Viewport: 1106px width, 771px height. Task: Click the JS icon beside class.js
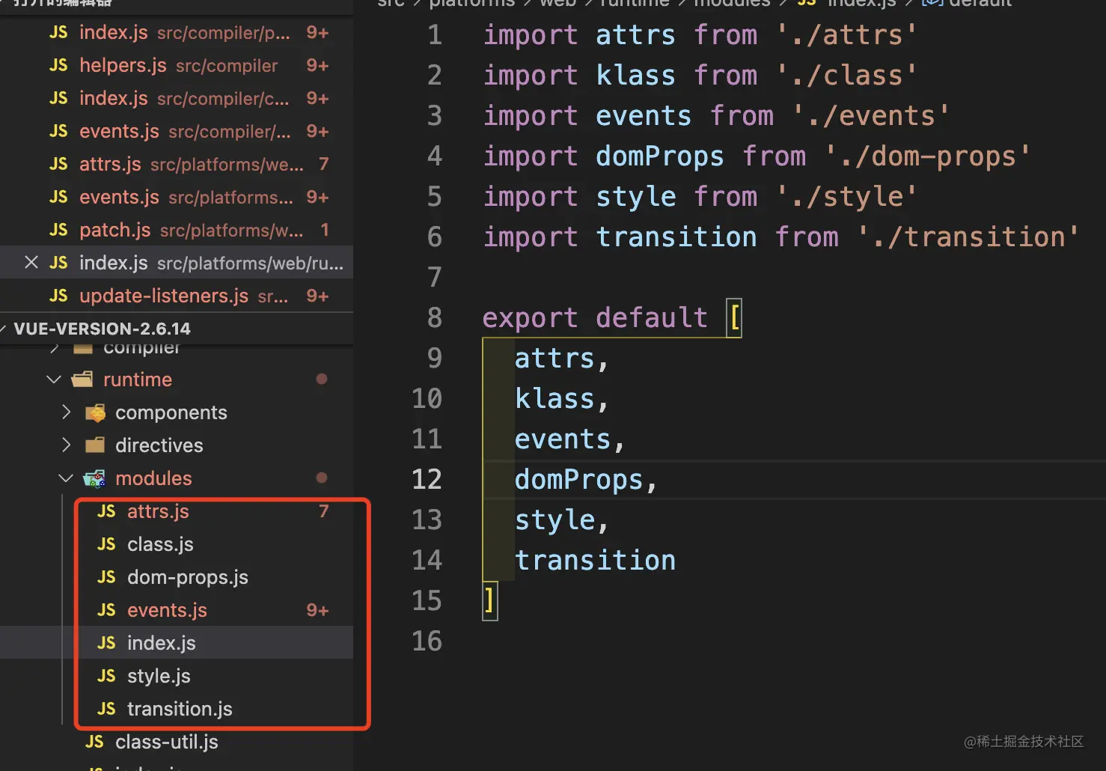pos(106,544)
